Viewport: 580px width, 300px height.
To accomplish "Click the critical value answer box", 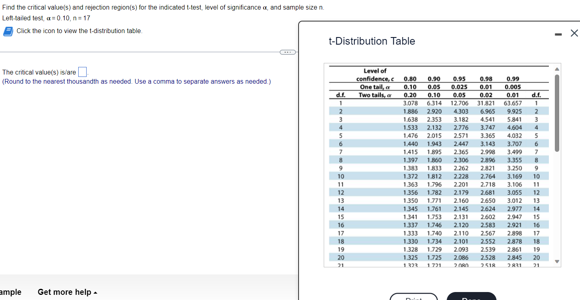I will point(82,72).
